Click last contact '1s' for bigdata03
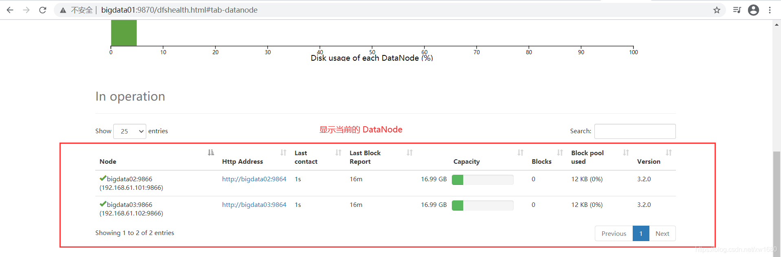Viewport: 781px width, 257px height. click(x=298, y=205)
